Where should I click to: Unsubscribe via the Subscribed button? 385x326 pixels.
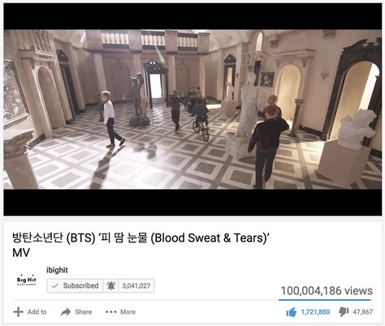[x=75, y=285]
